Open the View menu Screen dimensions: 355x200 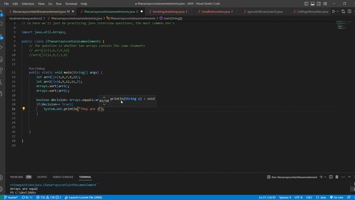tap(41, 4)
